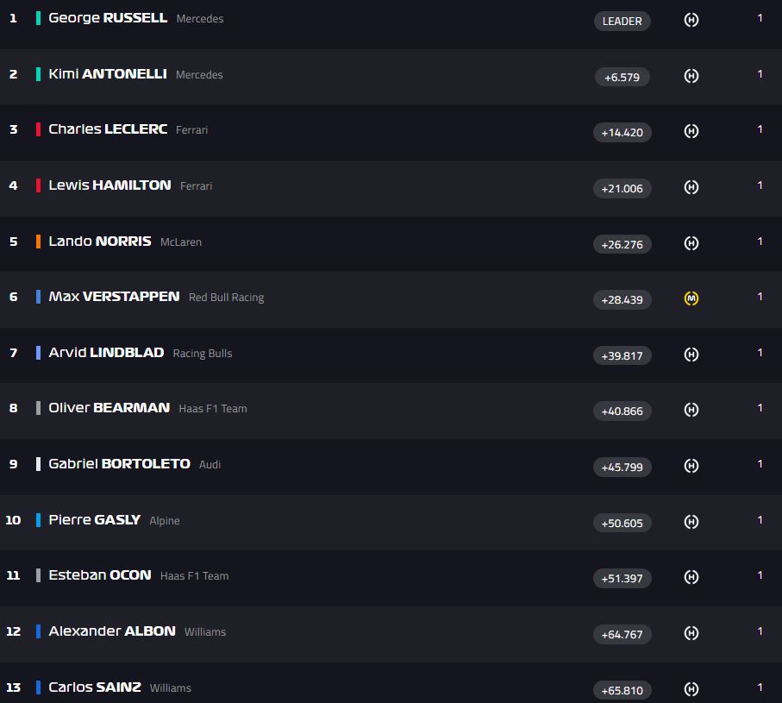Click Arvid Lindblad's hard tyre icon

[691, 355]
